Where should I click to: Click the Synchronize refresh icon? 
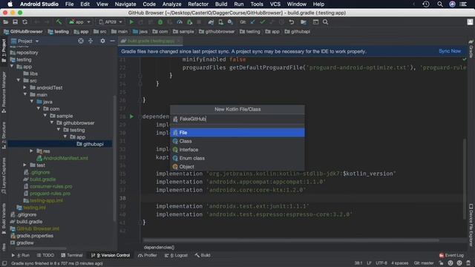[24, 22]
